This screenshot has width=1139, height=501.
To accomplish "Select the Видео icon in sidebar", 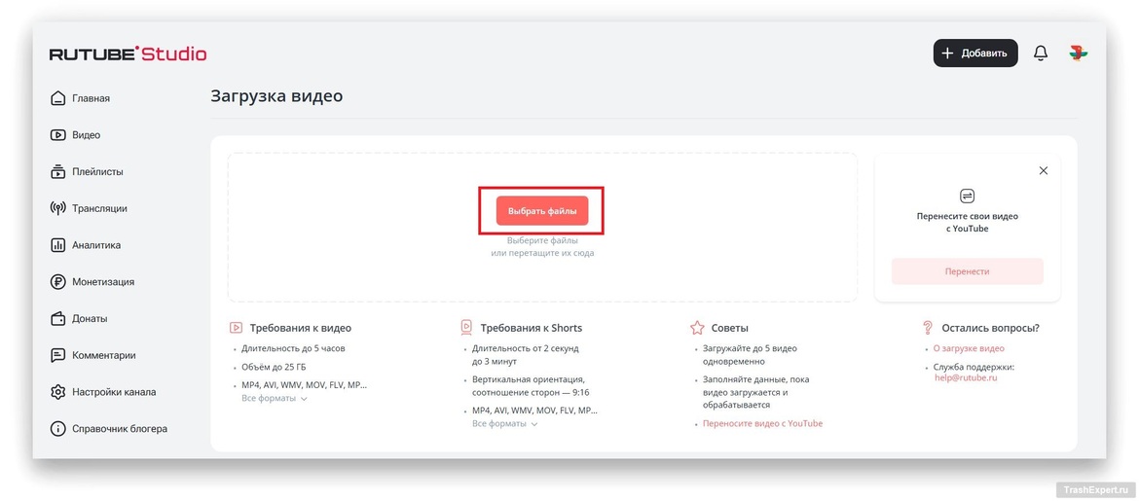I will coord(57,135).
